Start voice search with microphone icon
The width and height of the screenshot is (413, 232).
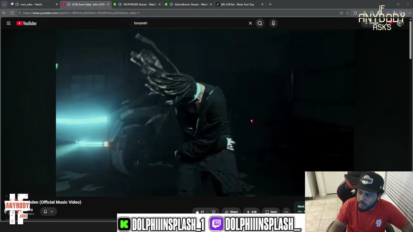coord(273,23)
